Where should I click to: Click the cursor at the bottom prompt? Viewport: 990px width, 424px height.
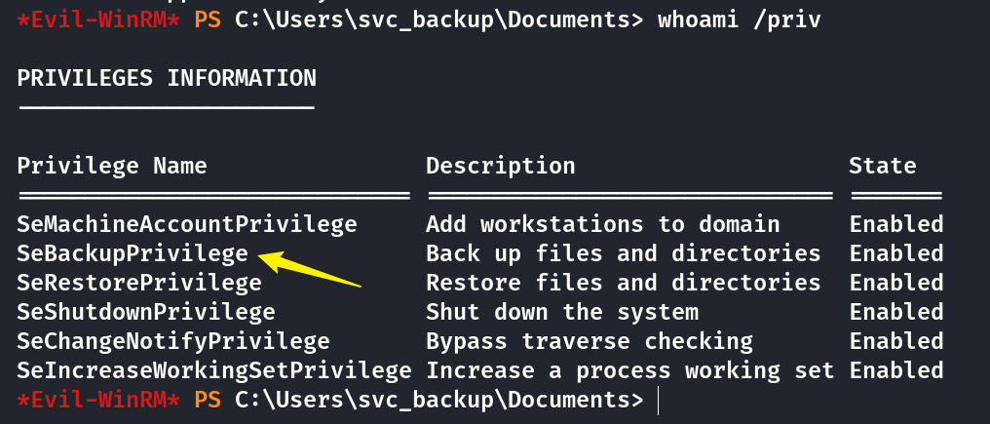tap(658, 402)
